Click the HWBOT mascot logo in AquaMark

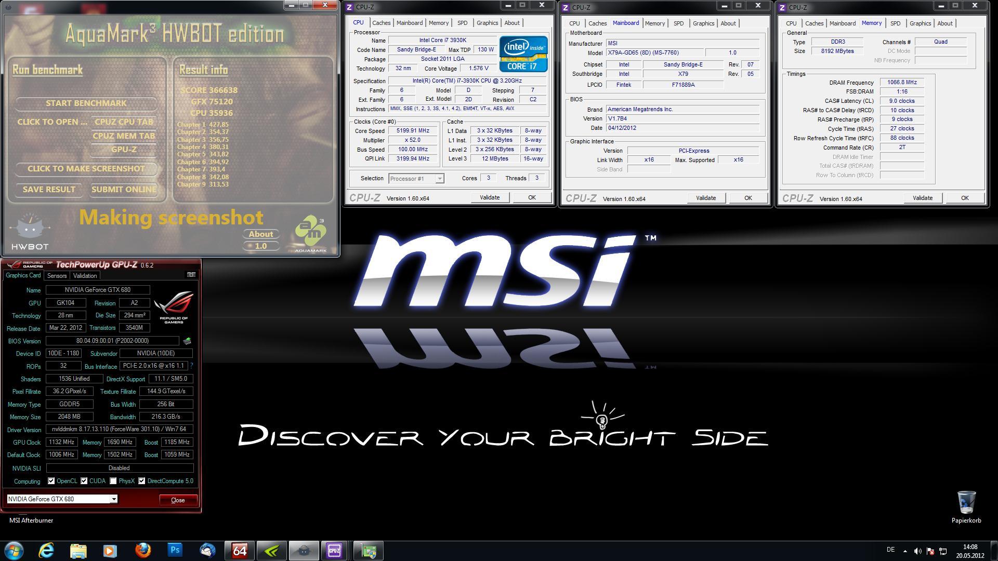[x=30, y=232]
